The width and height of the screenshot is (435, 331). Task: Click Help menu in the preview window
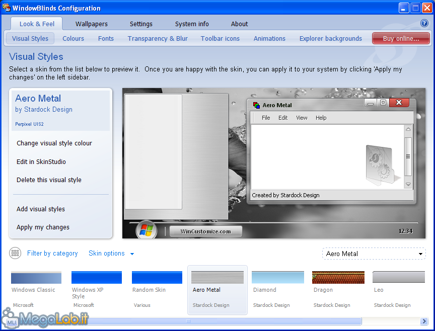point(321,118)
